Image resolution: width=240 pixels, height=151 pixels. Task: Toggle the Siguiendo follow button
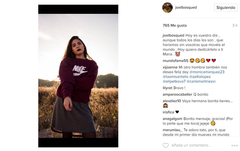226,8
